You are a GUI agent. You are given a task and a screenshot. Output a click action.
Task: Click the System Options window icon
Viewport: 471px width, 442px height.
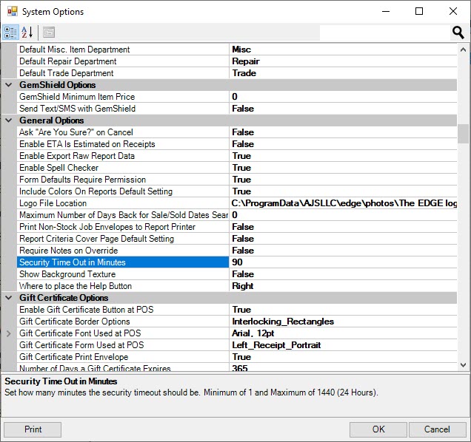click(10, 12)
